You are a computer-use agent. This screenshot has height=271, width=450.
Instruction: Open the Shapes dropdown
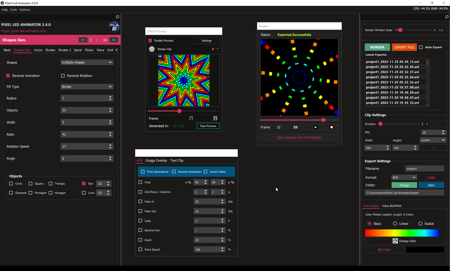87,62
